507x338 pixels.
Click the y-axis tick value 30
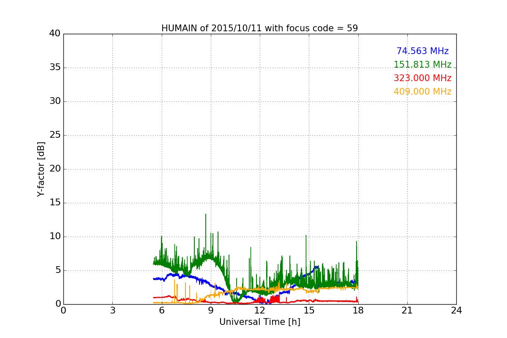[x=55, y=101]
